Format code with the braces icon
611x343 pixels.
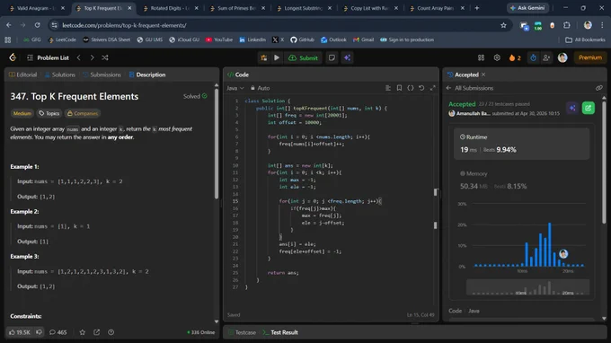coord(411,88)
